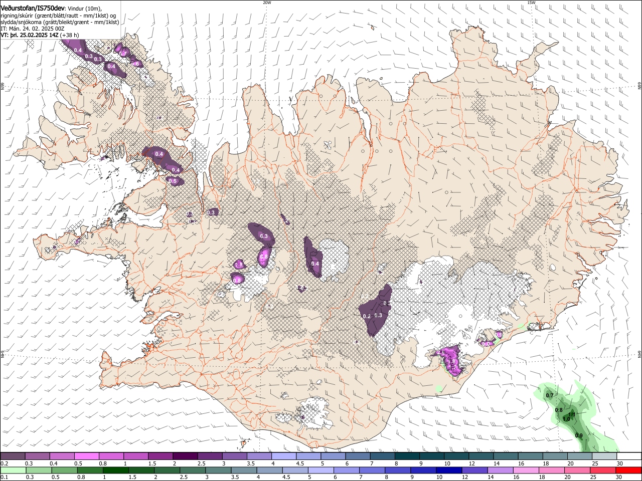This screenshot has width=642, height=481.
Task: Pick the upper legend swatch labeled 1.5
Action: click(x=160, y=456)
